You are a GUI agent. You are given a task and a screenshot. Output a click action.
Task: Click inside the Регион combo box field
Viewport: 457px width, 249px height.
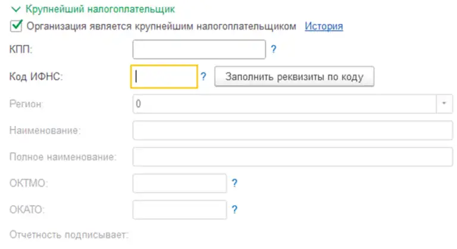[x=284, y=103]
